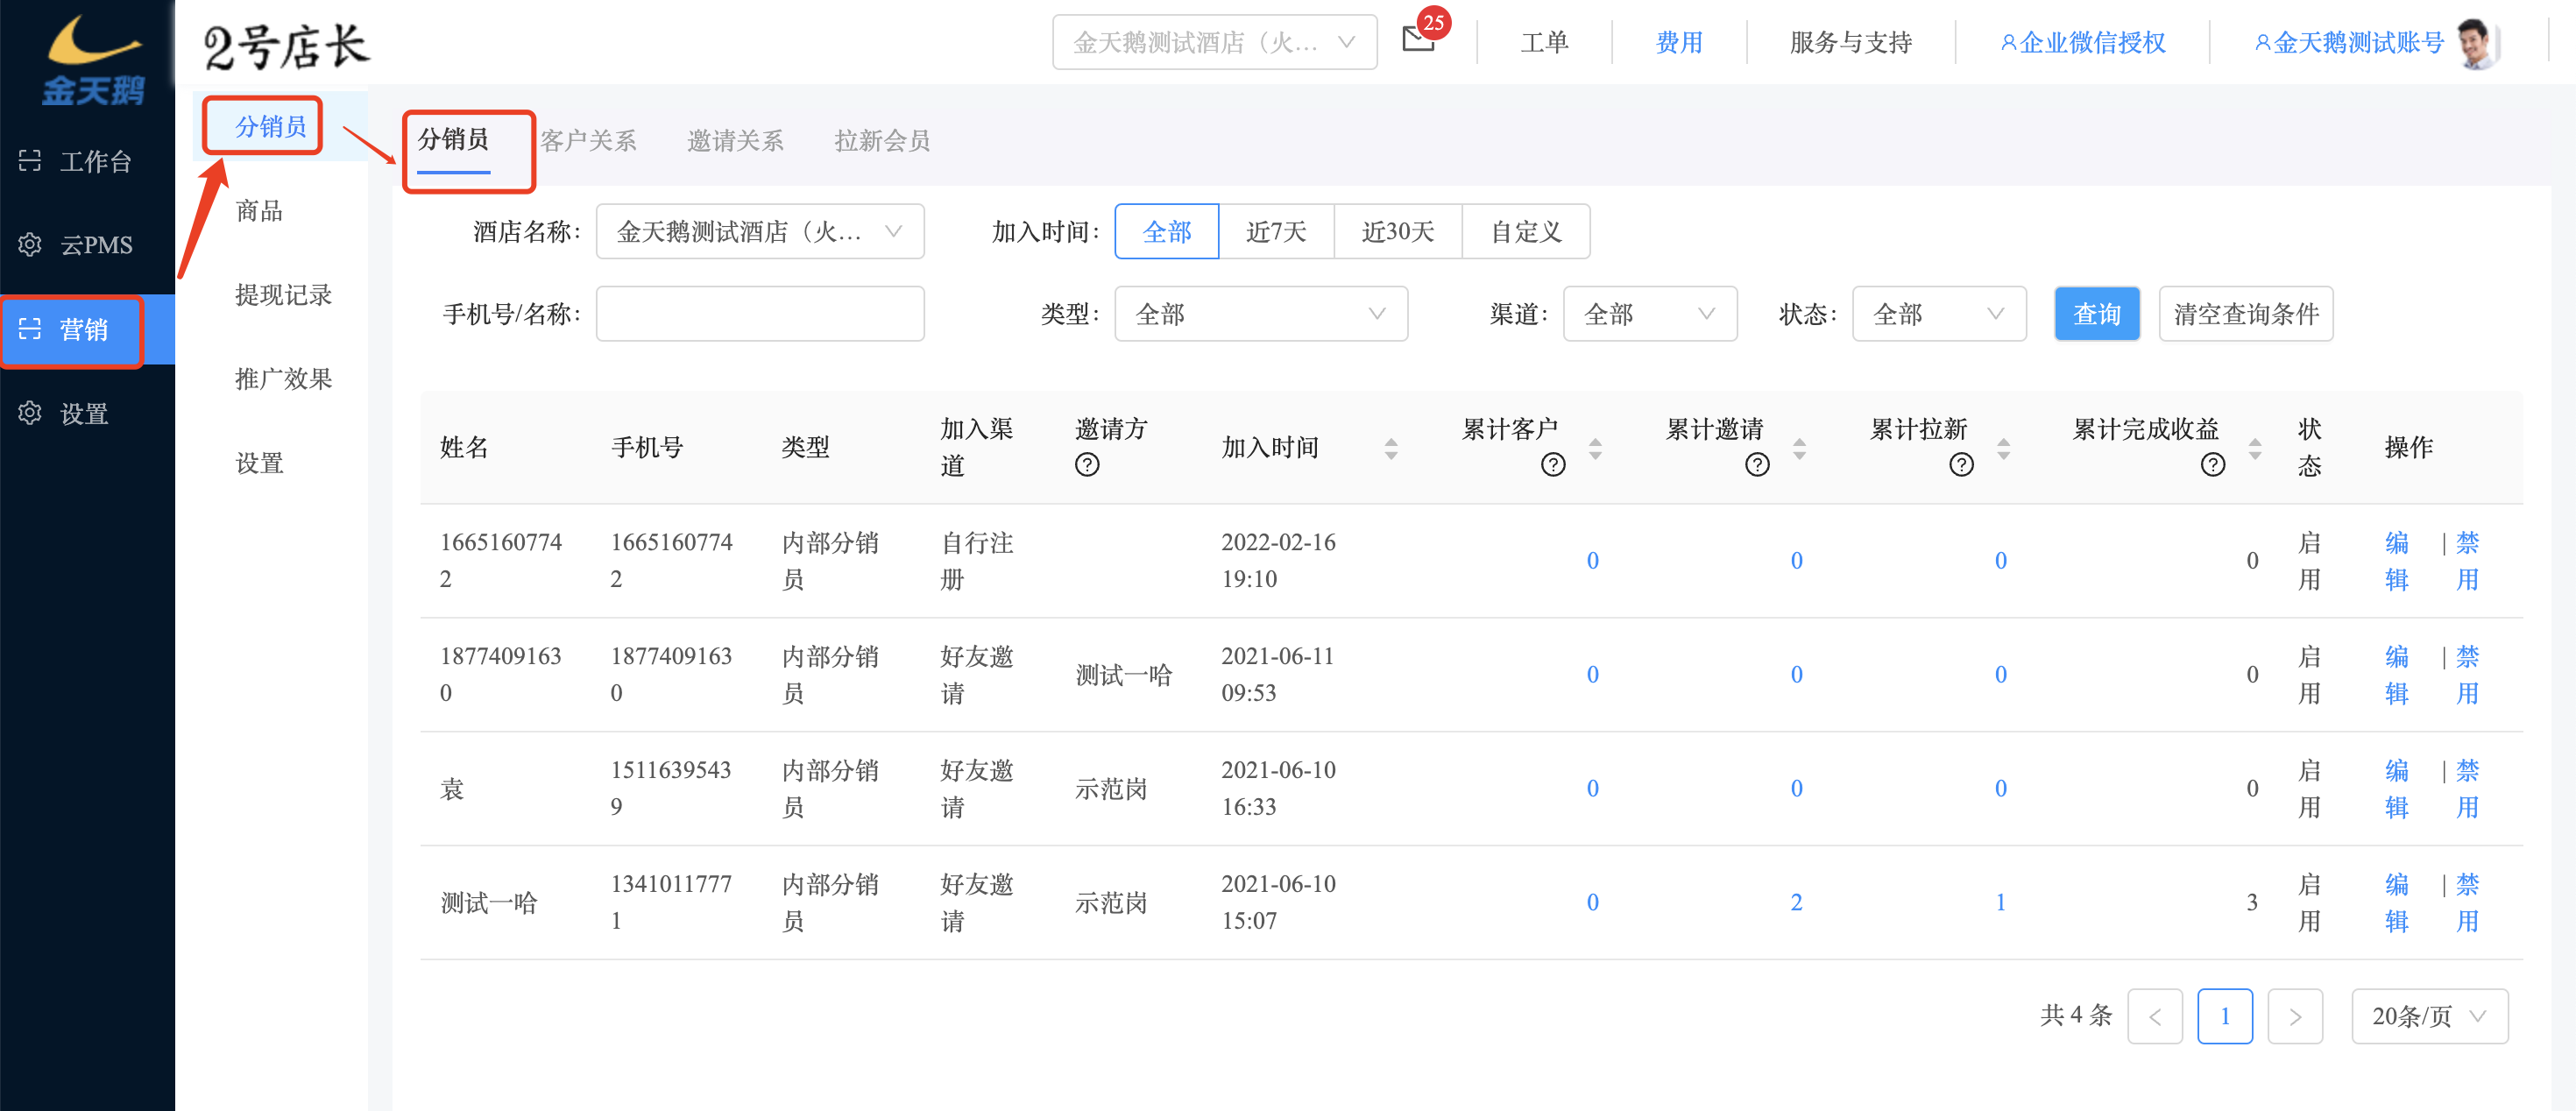This screenshot has width=2576, height=1111.
Task: Open 服务与支持 in top bar
Action: coord(1851,42)
